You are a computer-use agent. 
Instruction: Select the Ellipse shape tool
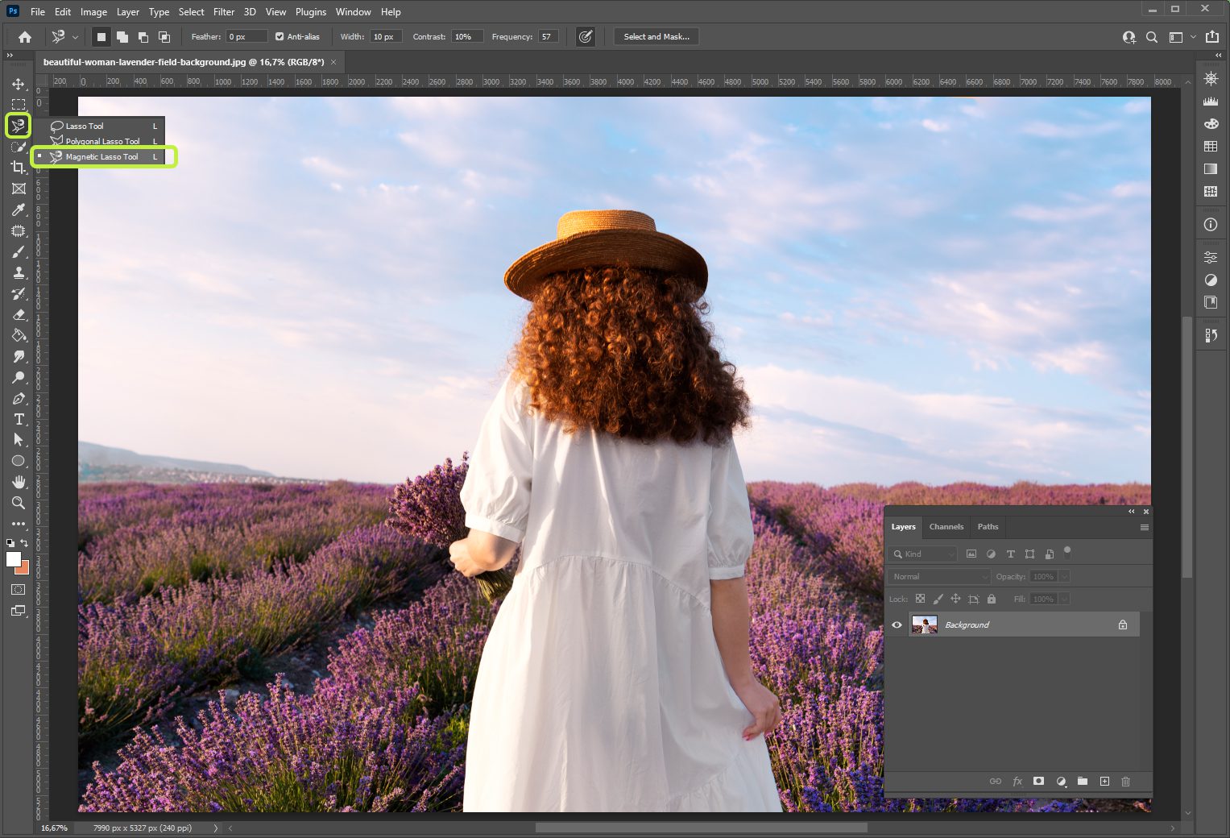point(19,461)
